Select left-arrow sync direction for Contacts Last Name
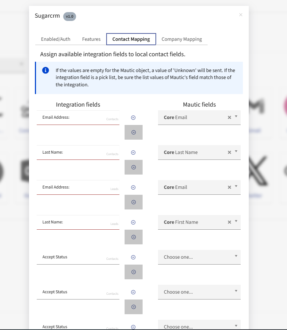This screenshot has width=287, height=330. point(133,153)
